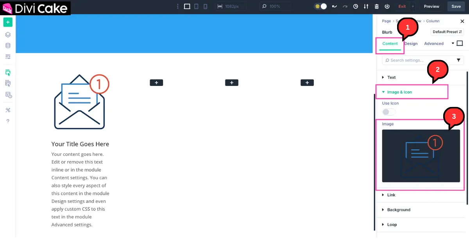The height and width of the screenshot is (246, 469).
Task: Click the undo arrow icon
Action: [334, 6]
